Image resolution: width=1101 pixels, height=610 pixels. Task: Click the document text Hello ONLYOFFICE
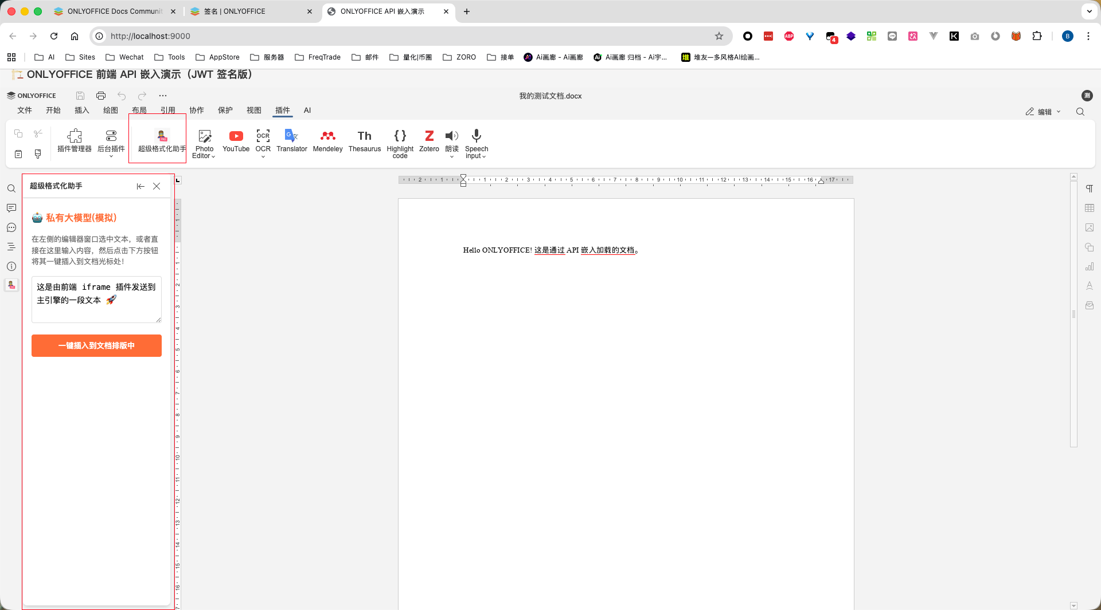pos(498,250)
